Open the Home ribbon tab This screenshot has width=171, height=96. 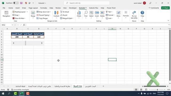pyautogui.click(x=11, y=8)
